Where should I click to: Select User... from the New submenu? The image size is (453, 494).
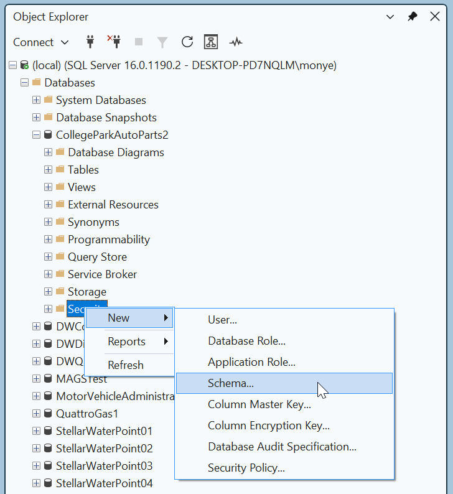(284, 320)
